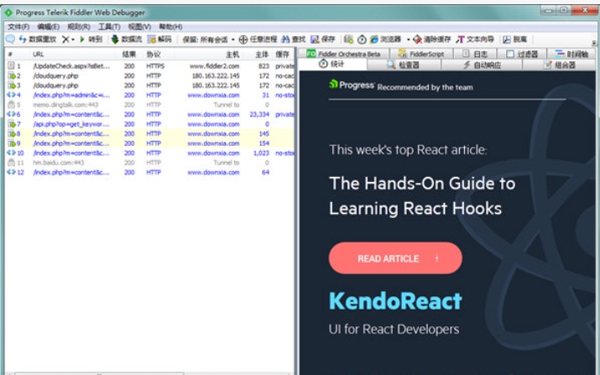
Task: Click the www.fiddler2.com host cell
Action: pos(214,65)
